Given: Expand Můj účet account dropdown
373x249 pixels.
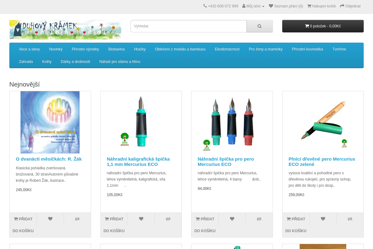Looking at the screenshot, I should 253,6.
